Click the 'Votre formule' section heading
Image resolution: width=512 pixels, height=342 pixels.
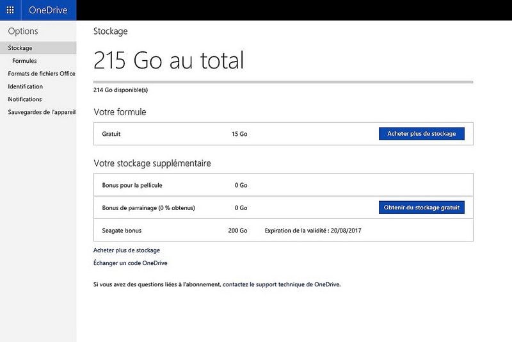(x=120, y=112)
